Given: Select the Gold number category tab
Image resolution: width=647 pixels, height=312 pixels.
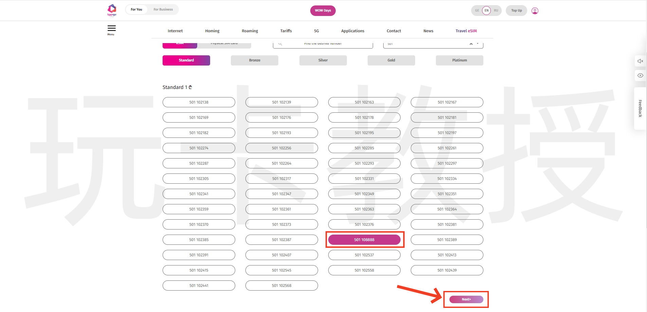Looking at the screenshot, I should tap(391, 60).
